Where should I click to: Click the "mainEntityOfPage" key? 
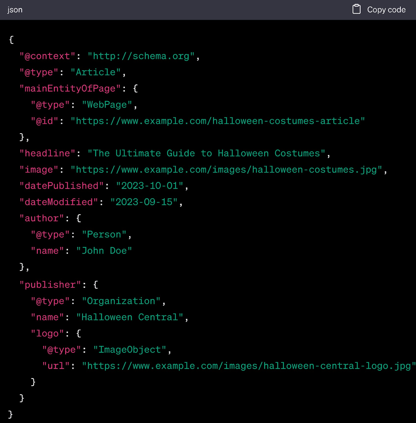point(70,88)
